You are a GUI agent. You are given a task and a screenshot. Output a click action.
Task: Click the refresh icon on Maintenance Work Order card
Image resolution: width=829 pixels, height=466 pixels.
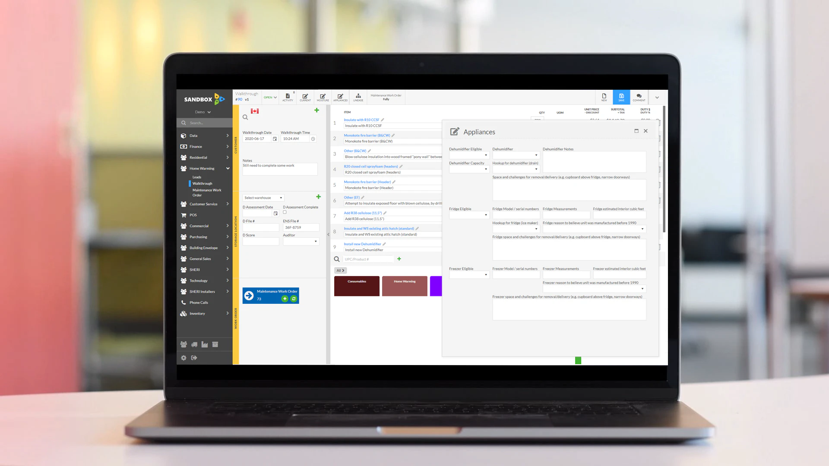click(x=294, y=299)
